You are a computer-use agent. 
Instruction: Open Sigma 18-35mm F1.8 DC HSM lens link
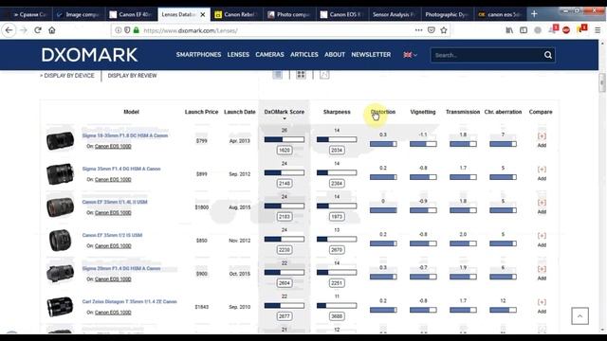coord(124,135)
